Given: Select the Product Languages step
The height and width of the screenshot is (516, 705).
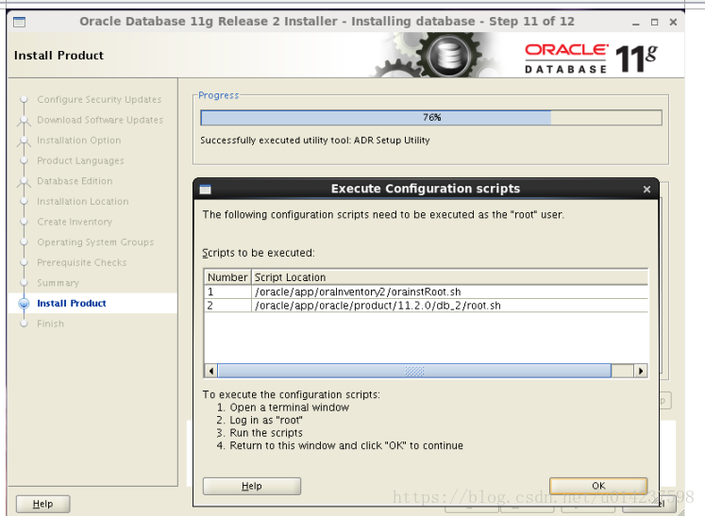Looking at the screenshot, I should pos(80,161).
